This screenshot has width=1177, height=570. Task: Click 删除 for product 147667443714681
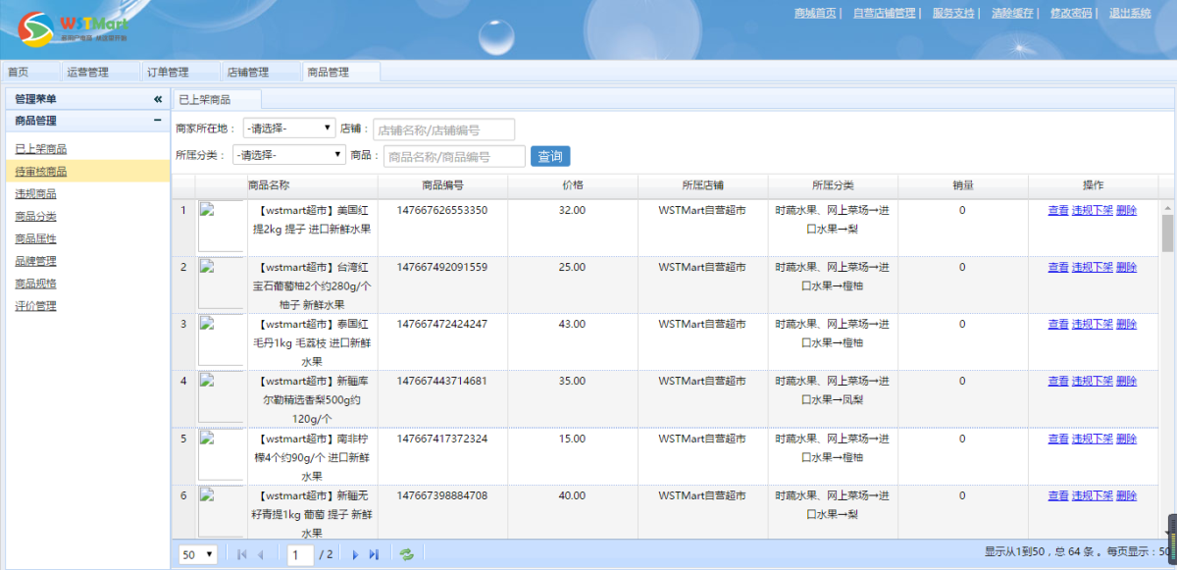tap(1127, 381)
